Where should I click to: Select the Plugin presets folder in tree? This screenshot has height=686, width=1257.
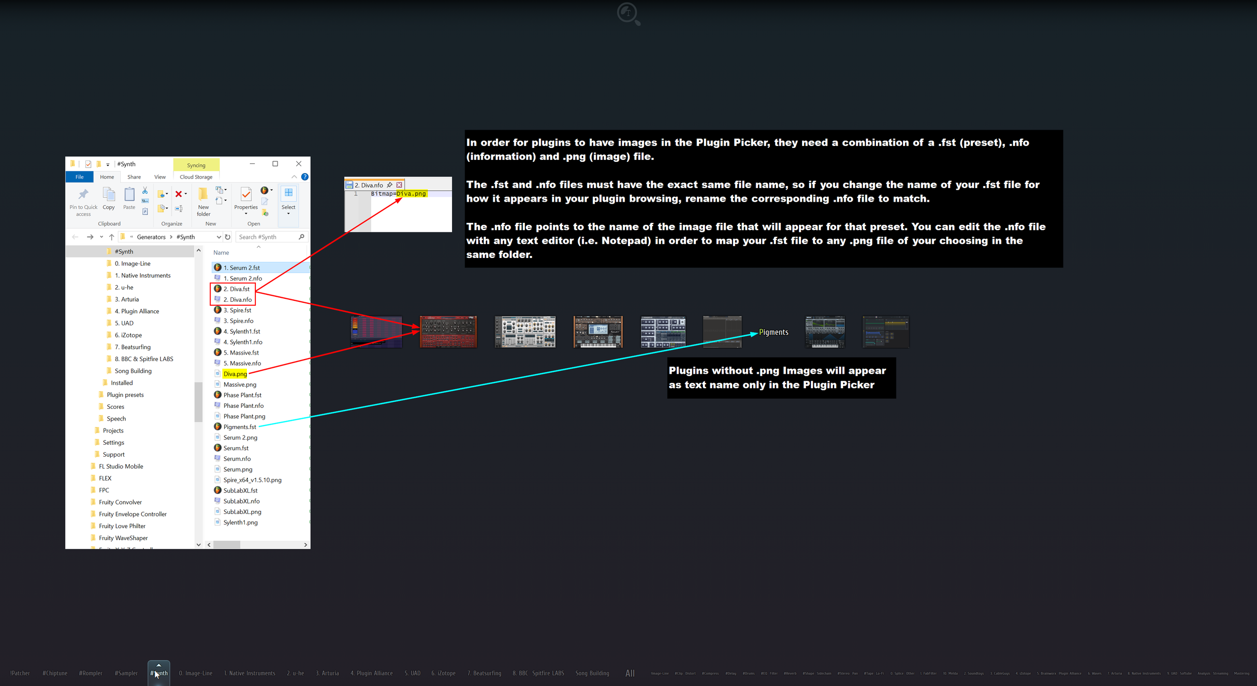point(125,395)
